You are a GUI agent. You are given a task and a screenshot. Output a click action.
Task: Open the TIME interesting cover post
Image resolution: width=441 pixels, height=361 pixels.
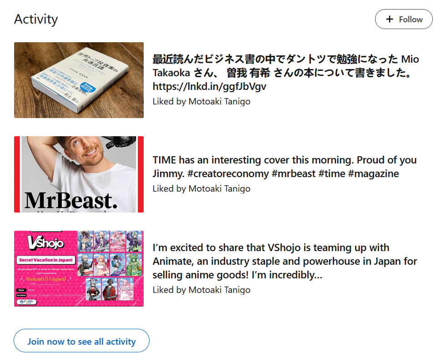click(x=285, y=167)
